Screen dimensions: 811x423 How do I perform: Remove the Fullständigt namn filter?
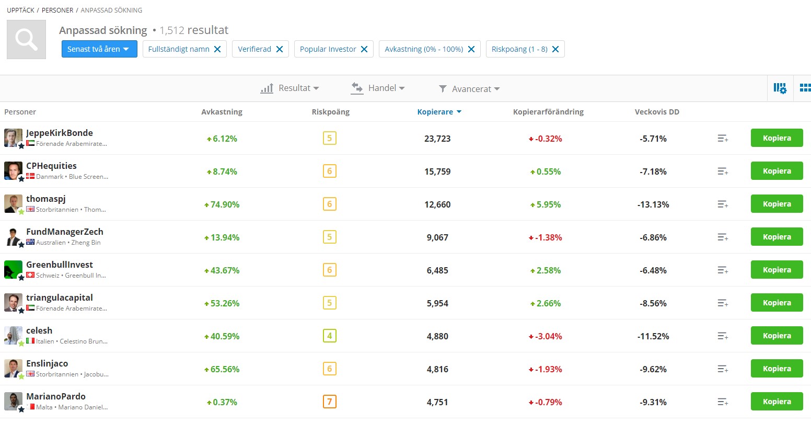pyautogui.click(x=217, y=49)
